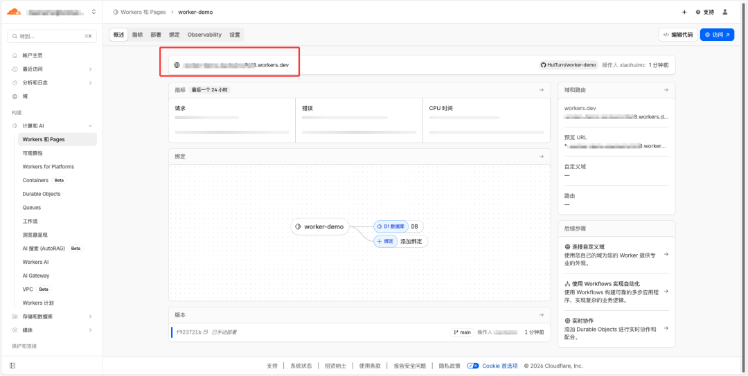
Task: Click 编辑代码 button
Action: pyautogui.click(x=678, y=35)
